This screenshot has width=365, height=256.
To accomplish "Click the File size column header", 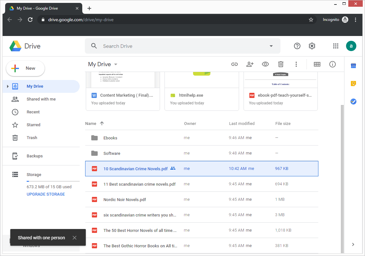I will (x=283, y=124).
